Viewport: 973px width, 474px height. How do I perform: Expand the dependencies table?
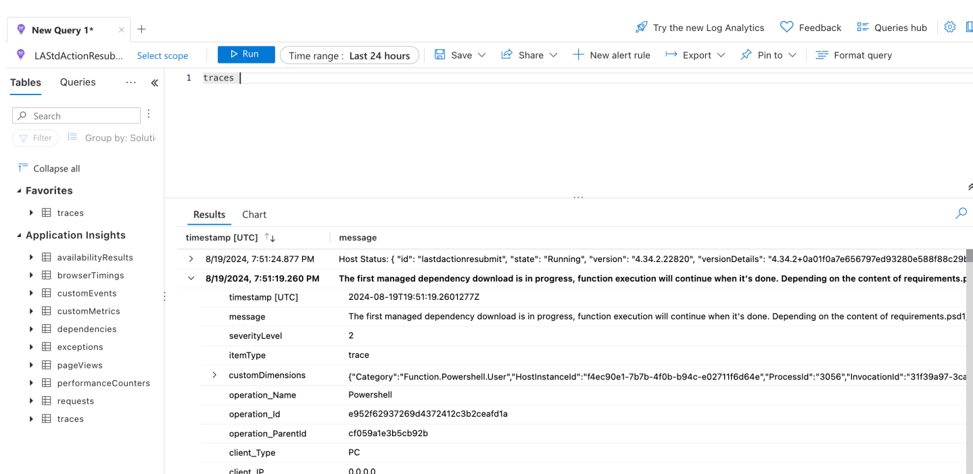pos(31,329)
